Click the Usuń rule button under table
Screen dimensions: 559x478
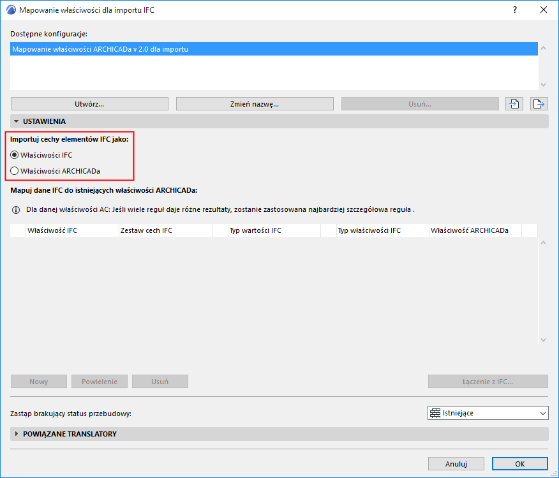tap(160, 382)
